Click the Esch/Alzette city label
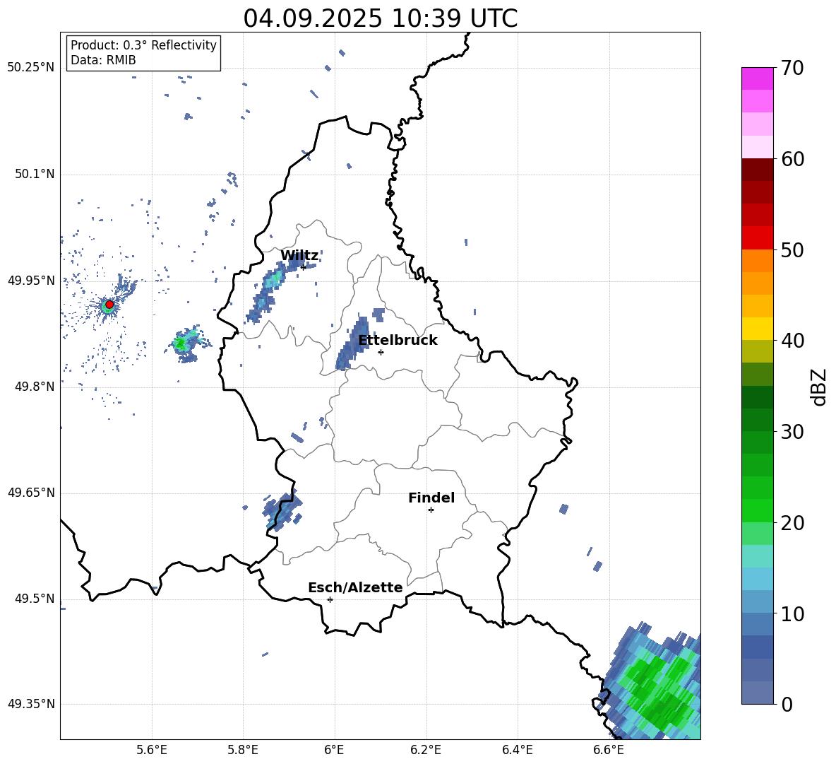This screenshot has width=836, height=764. (x=355, y=587)
